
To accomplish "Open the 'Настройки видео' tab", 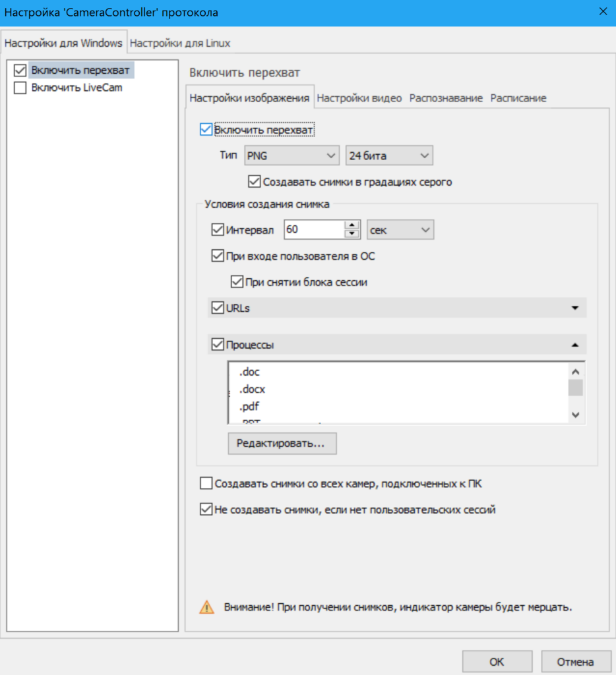I will [x=359, y=98].
